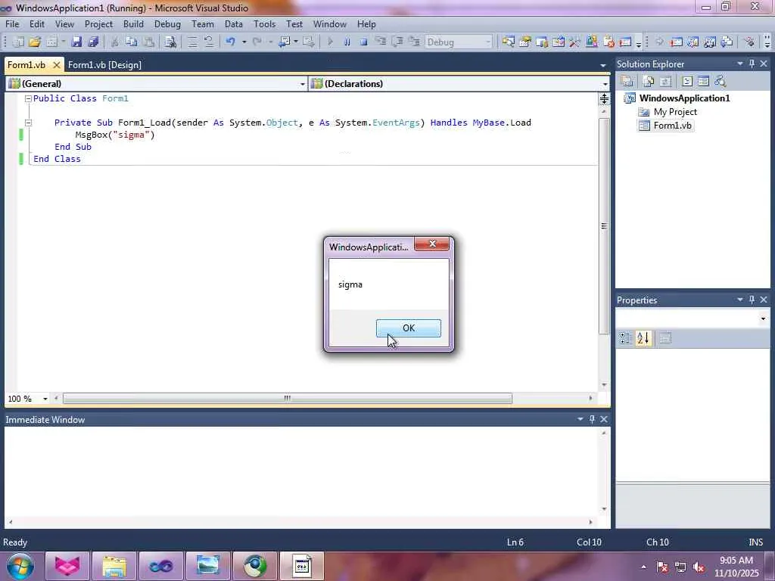Click the editor horizontal scrollbar thumb
The height and width of the screenshot is (581, 775).
[287, 398]
